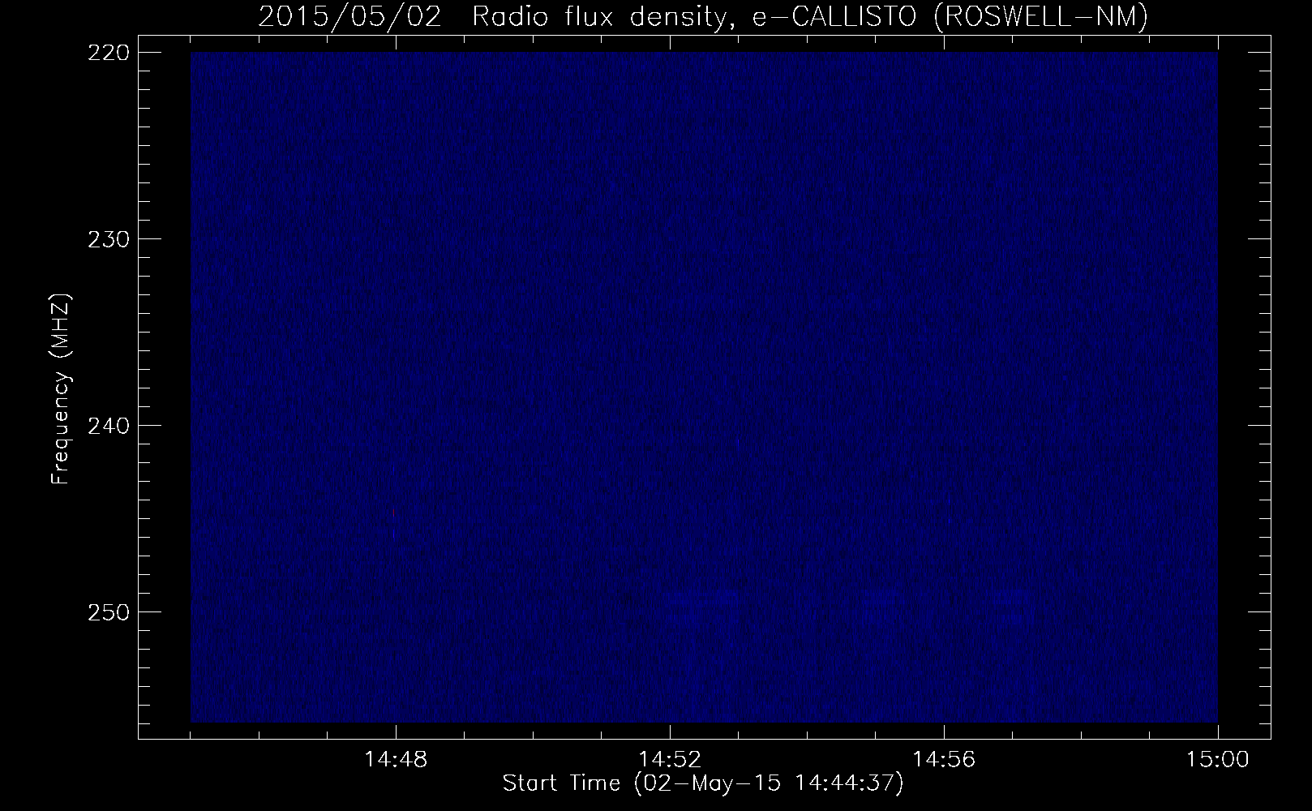Image resolution: width=1312 pixels, height=811 pixels.
Task: Click the 15:00 time tick label
Action: coord(1218,760)
